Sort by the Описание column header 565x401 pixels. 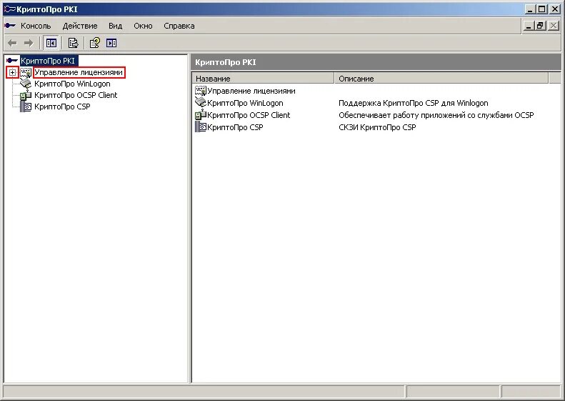click(x=441, y=78)
